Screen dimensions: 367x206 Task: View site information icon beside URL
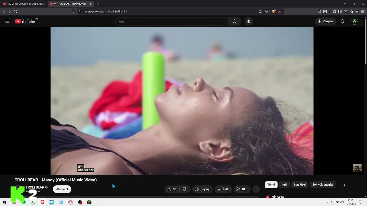(x=80, y=11)
